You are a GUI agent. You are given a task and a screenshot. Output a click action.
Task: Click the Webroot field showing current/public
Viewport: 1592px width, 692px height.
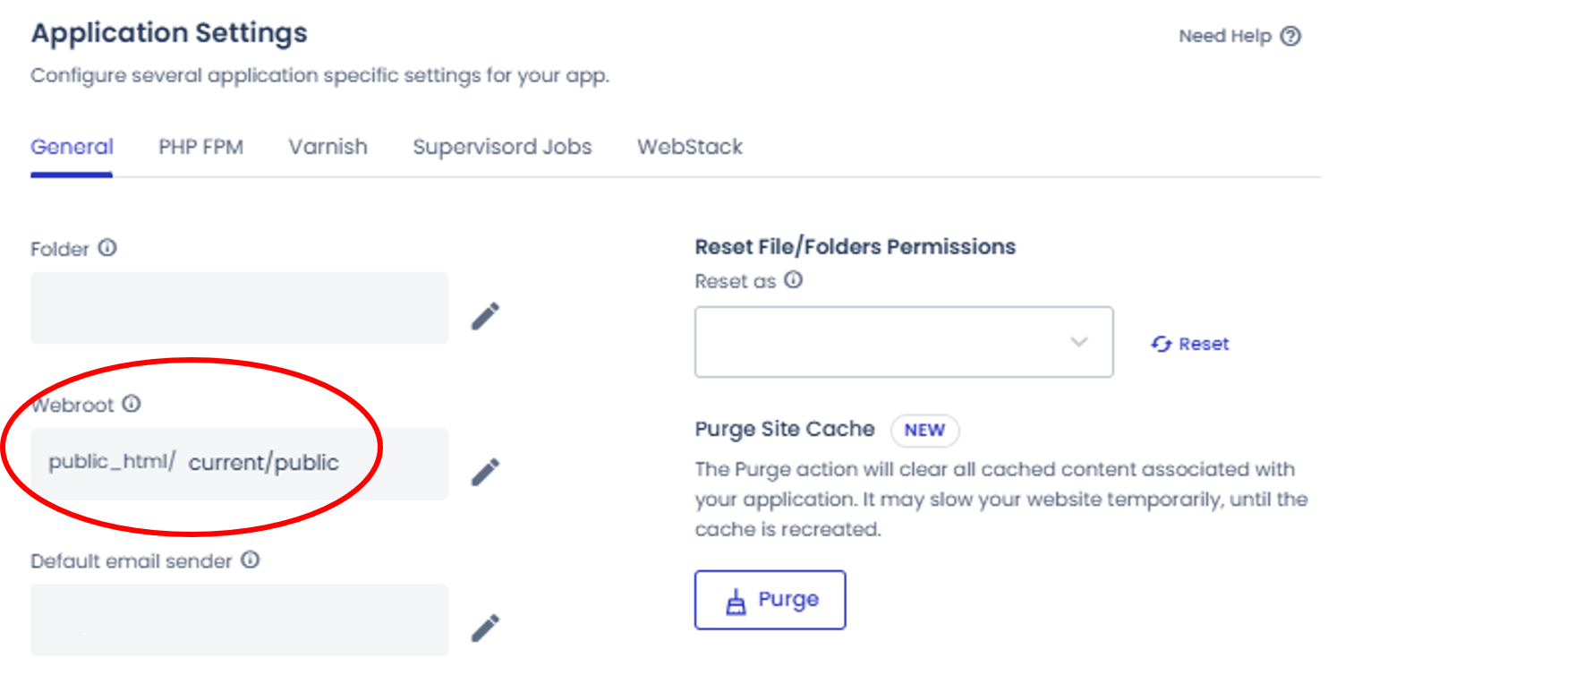click(263, 463)
